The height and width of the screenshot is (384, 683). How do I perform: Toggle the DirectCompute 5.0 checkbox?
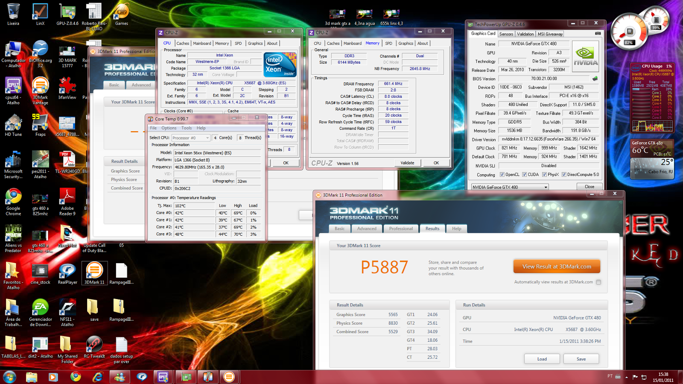pyautogui.click(x=564, y=174)
